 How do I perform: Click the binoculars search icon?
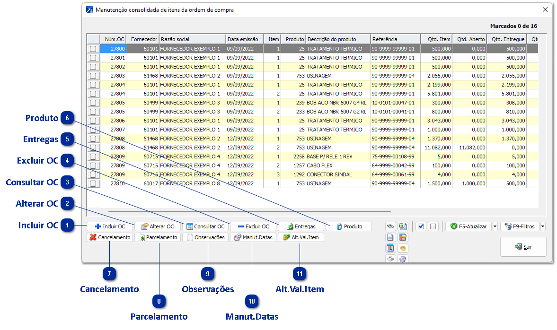point(390,226)
